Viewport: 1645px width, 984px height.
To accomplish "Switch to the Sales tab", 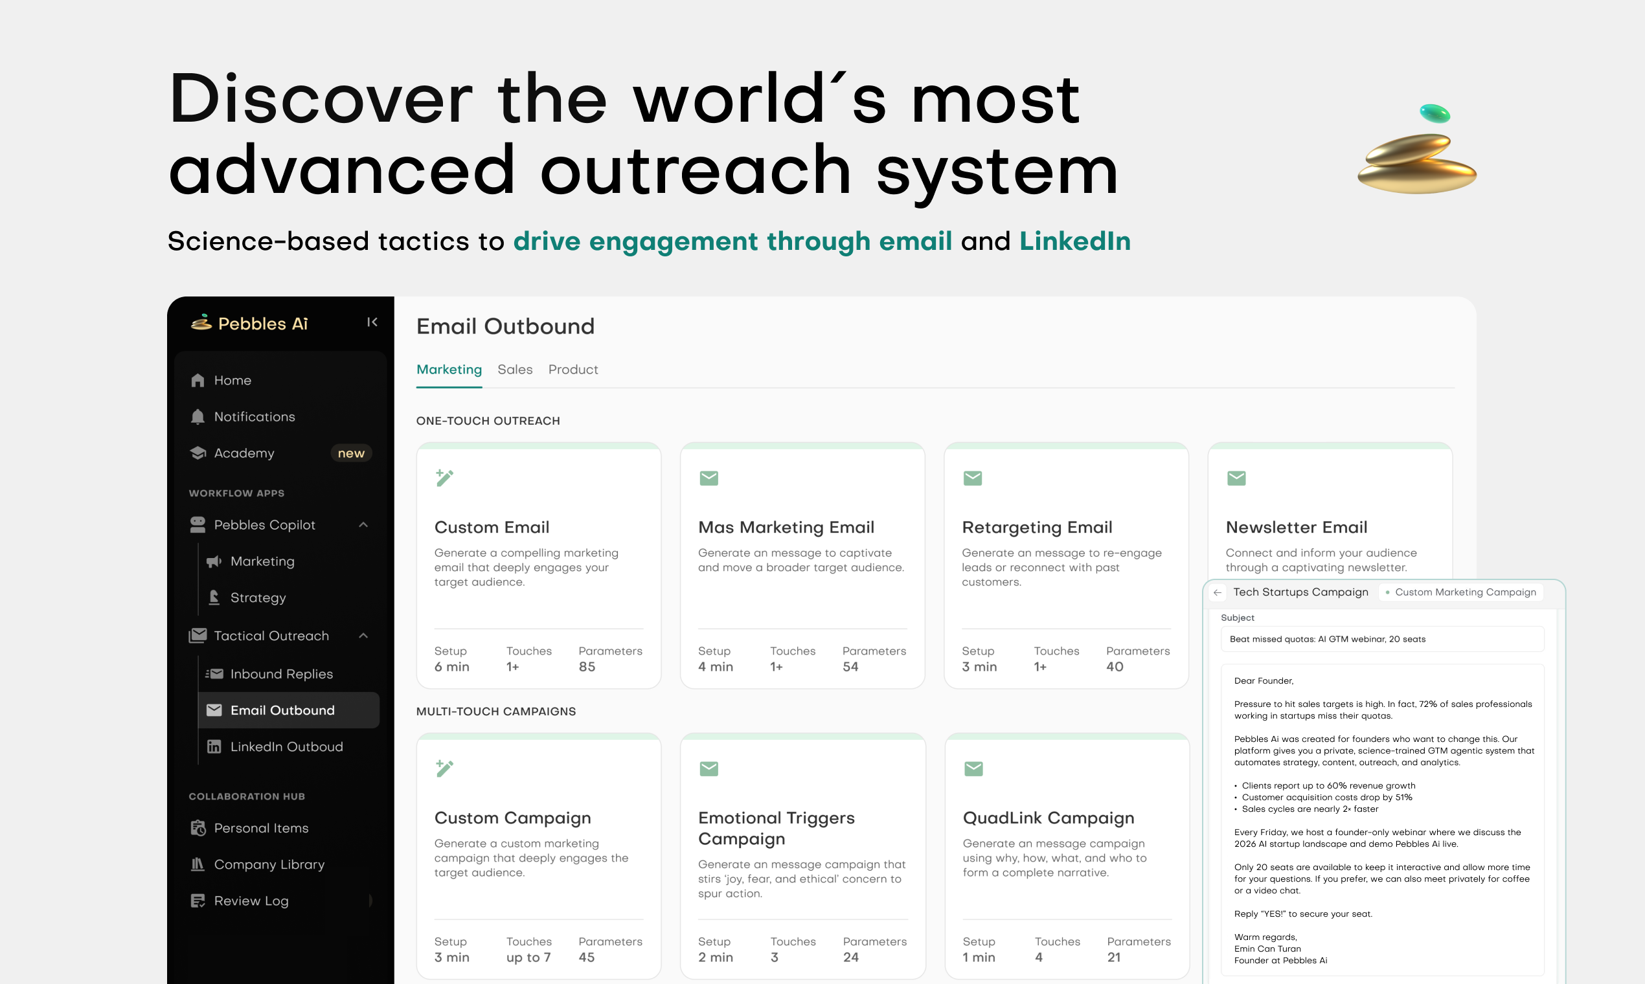I will pos(515,370).
